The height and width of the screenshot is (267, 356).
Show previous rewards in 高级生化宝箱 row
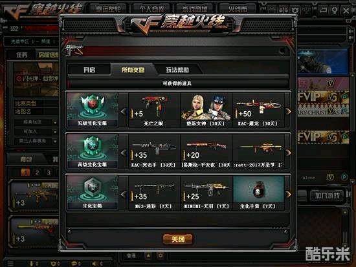pyautogui.click(x=124, y=153)
